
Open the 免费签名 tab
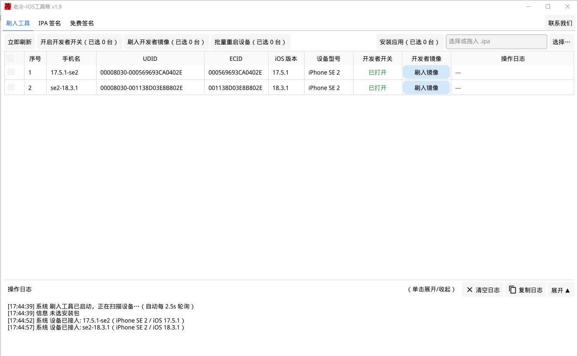coord(82,23)
